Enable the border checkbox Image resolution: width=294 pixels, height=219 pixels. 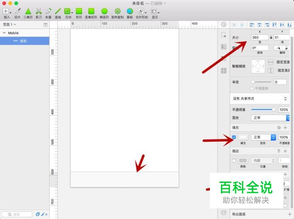click(x=234, y=160)
